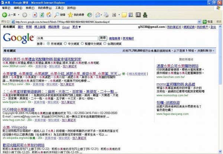Open the 說明 (Help) menu
This screenshot has height=154, width=223.
71,8
